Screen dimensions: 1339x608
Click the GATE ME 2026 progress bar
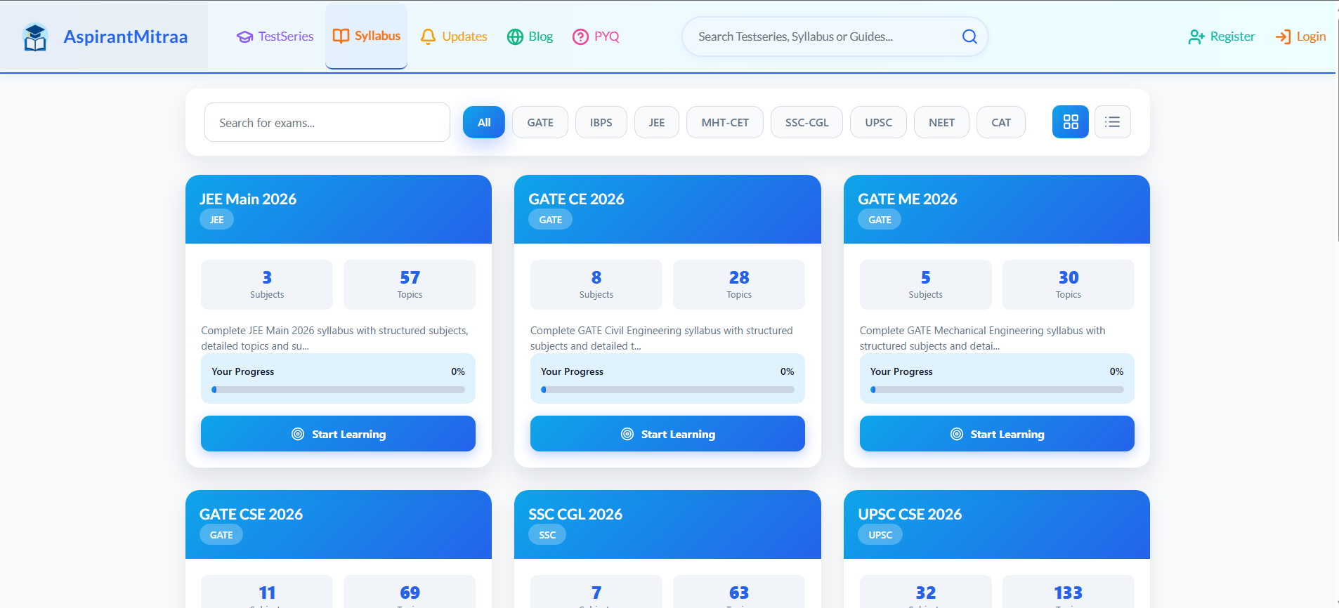pyautogui.click(x=997, y=390)
